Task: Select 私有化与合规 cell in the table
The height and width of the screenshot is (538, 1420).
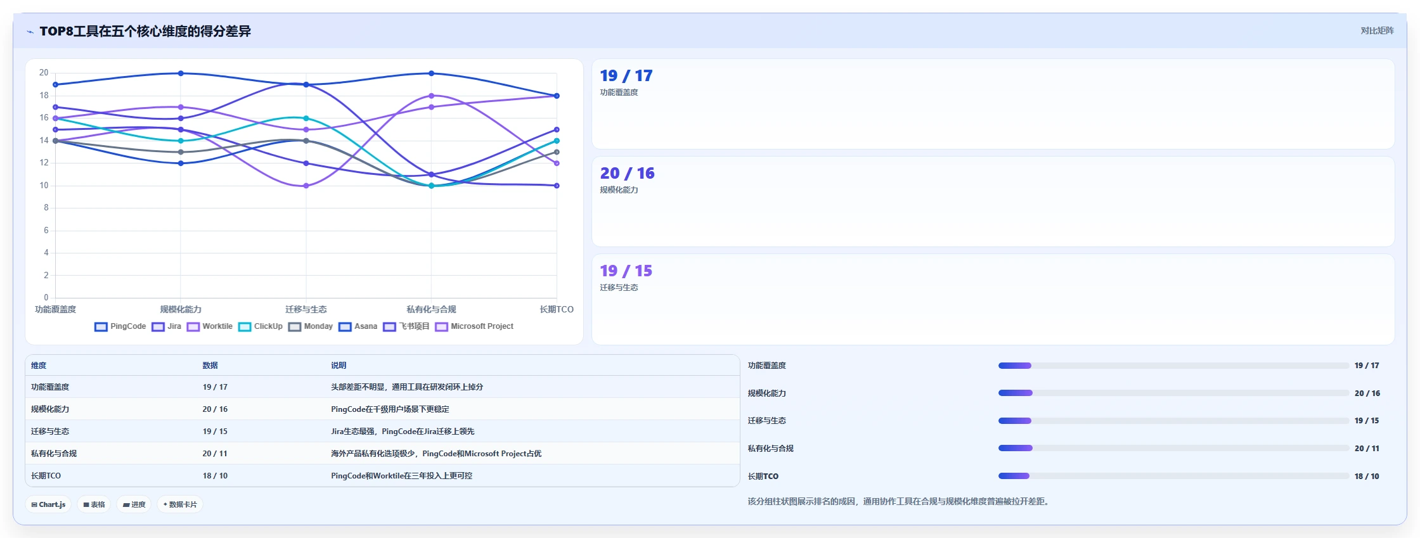Action: (x=54, y=453)
